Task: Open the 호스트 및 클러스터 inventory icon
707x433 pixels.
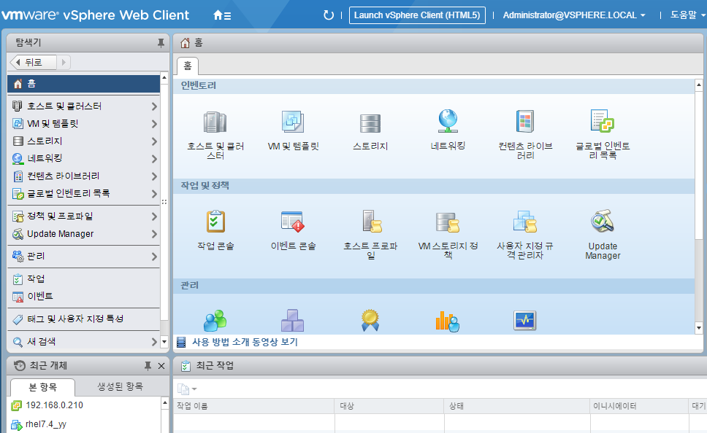Action: click(215, 122)
